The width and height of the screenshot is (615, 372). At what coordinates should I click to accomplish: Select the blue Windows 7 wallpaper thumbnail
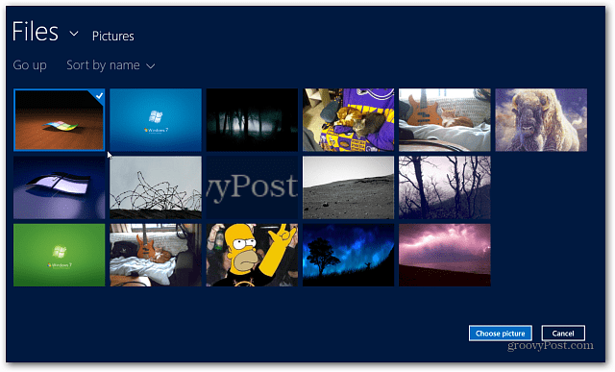[156, 120]
